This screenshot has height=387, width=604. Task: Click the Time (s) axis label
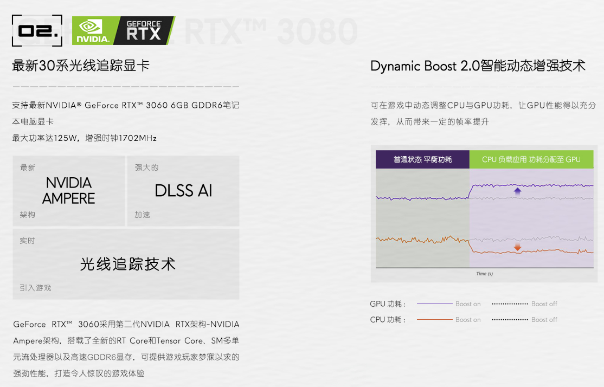[485, 274]
